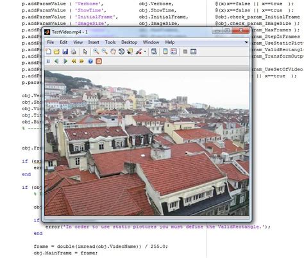The image size is (304, 258).
Task: Click the rooftop video frame image
Action: click(x=147, y=143)
